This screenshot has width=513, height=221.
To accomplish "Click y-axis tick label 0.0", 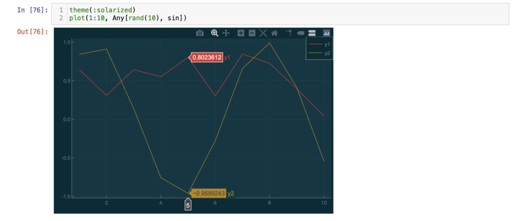I will 68,119.
